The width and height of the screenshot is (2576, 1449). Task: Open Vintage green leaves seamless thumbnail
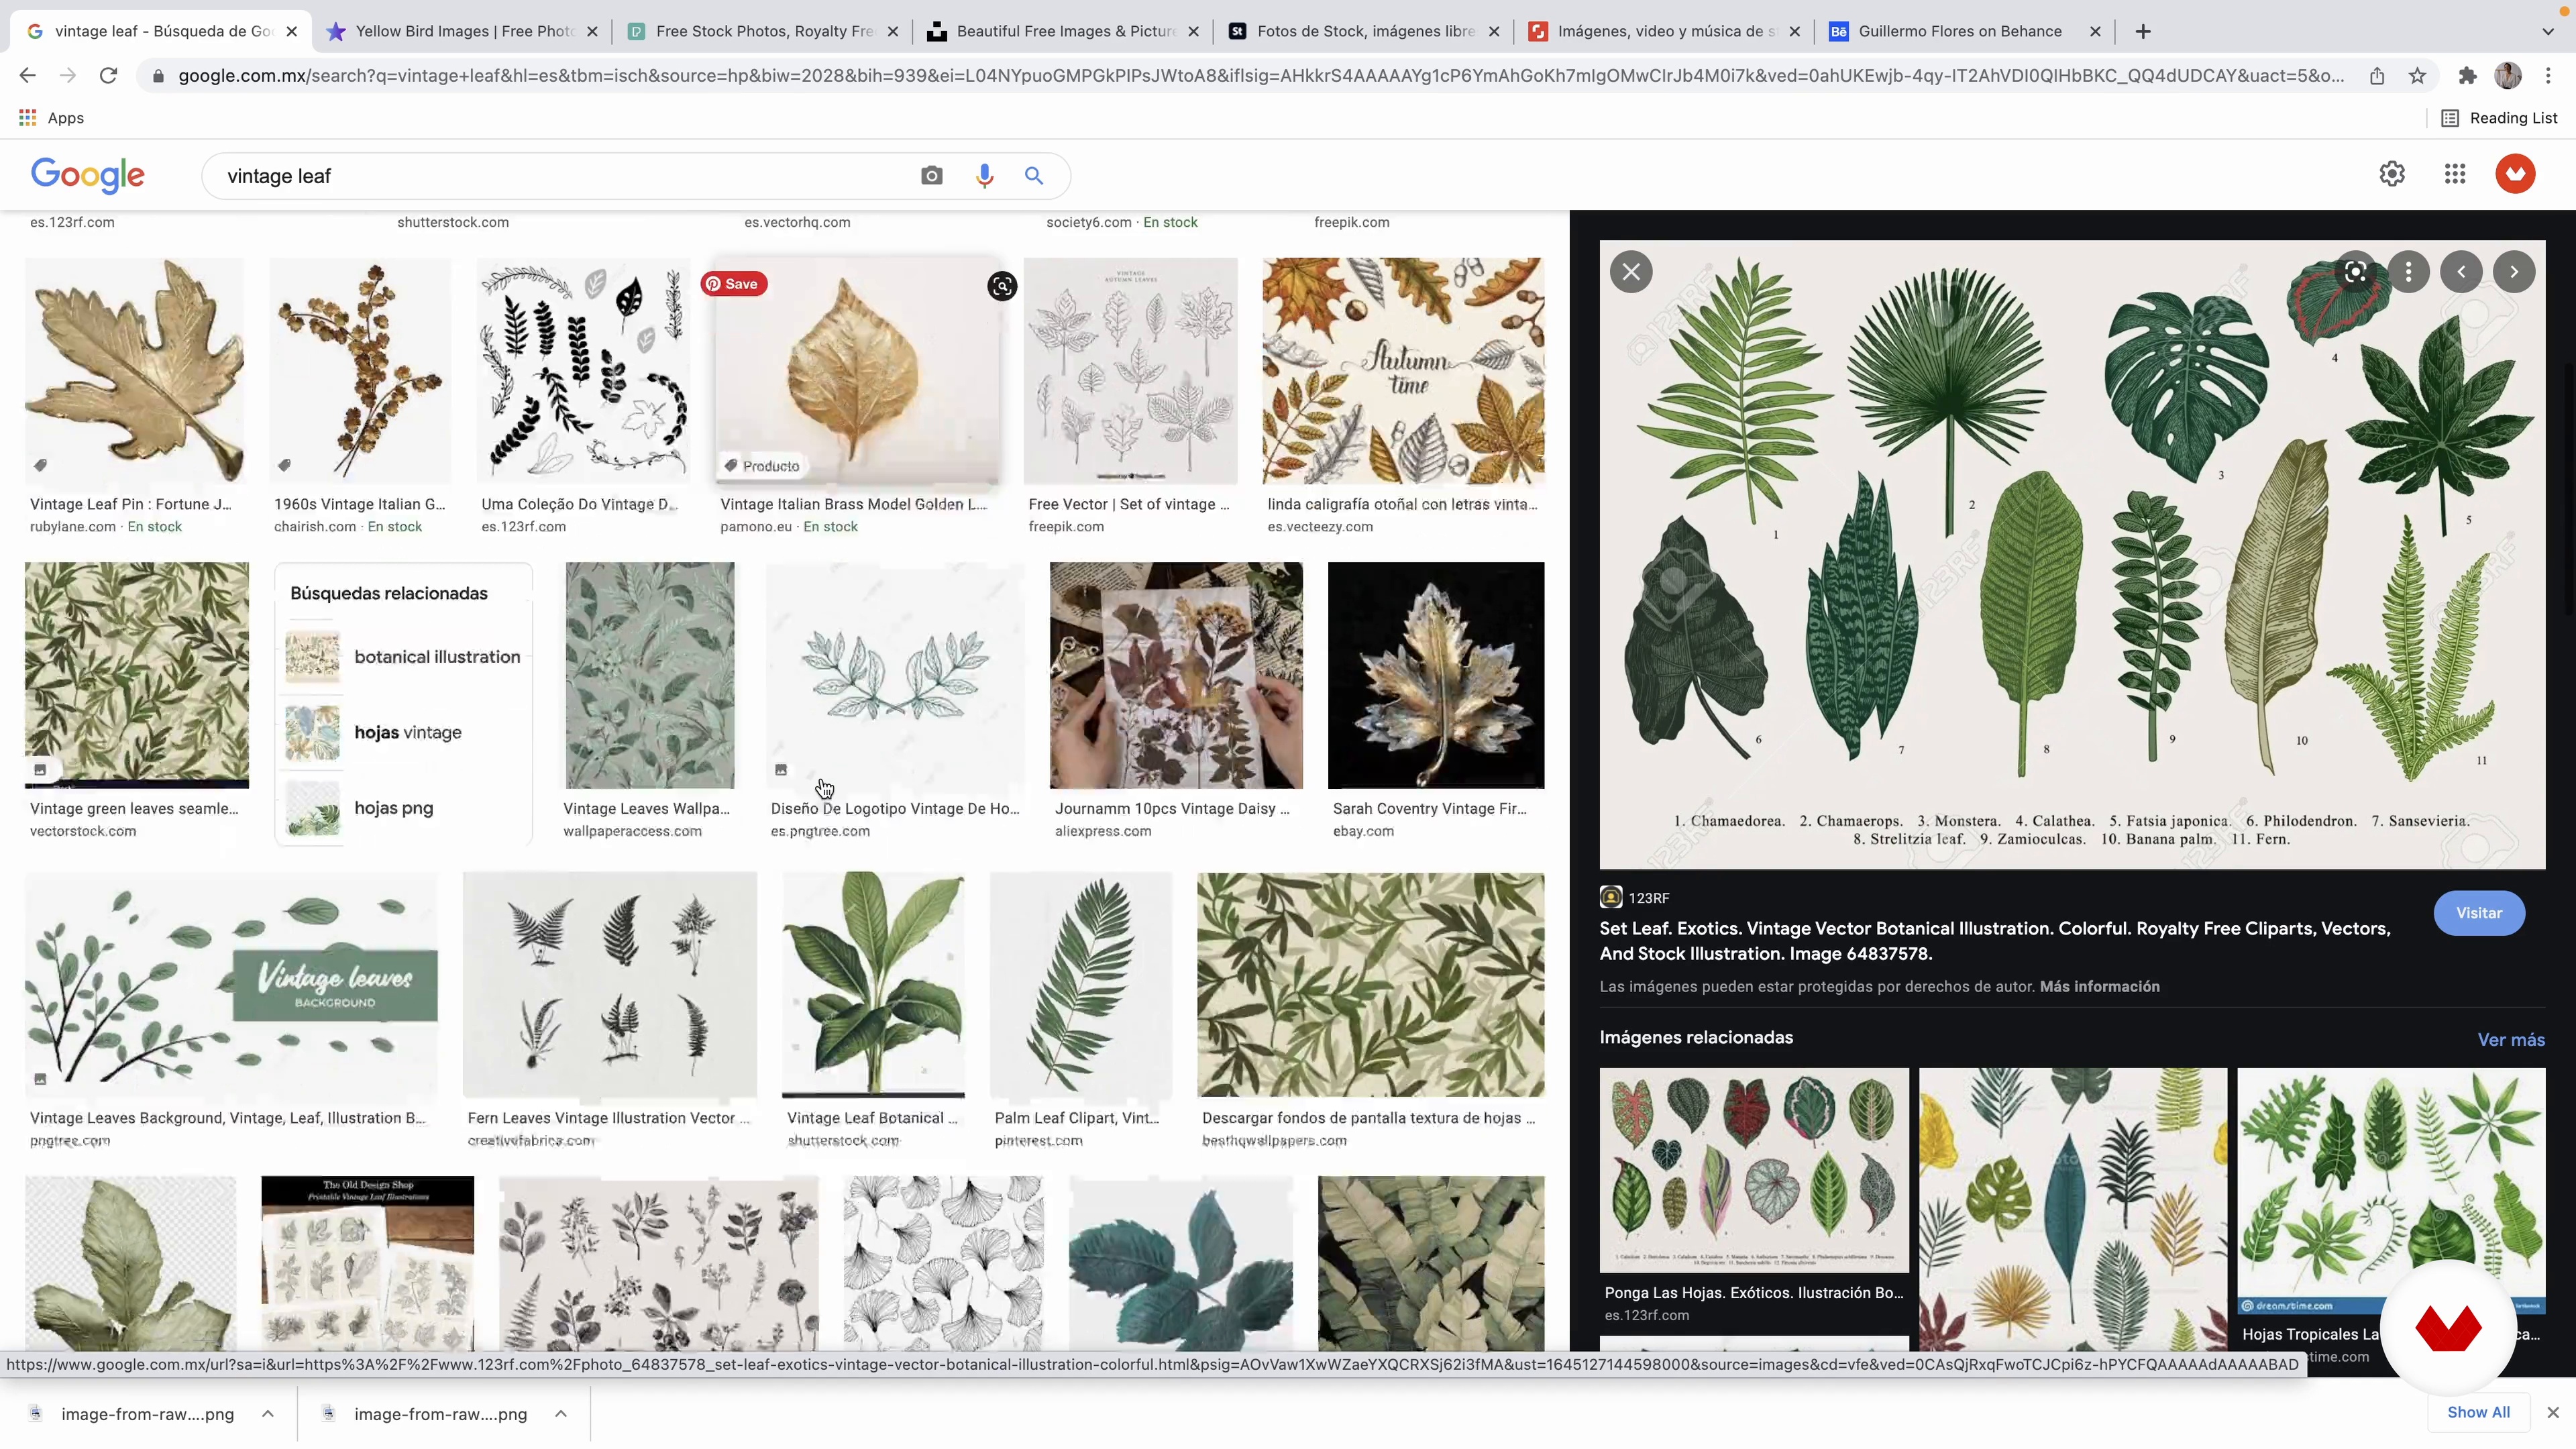137,675
